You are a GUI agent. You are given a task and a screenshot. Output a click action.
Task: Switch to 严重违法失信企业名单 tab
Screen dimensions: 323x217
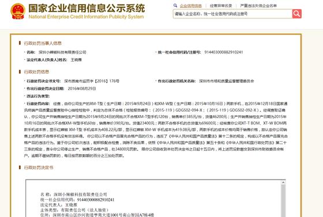click(x=258, y=6)
